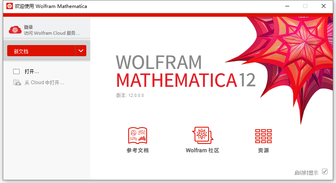The width and height of the screenshot is (336, 183).
Task: Click the Wolfram 社区 label
Action: pyautogui.click(x=203, y=150)
